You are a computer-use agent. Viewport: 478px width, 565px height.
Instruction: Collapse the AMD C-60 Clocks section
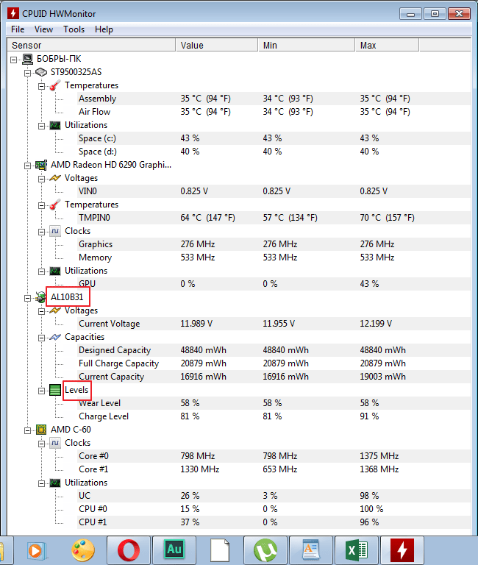tap(41, 444)
